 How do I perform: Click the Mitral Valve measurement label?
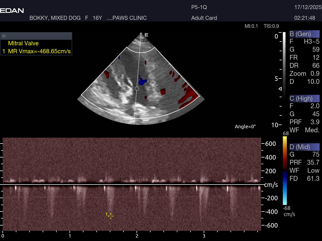23,43
